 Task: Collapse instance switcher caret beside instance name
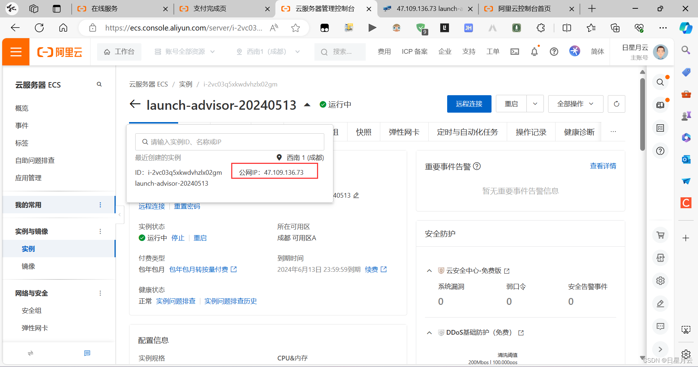[x=307, y=105]
